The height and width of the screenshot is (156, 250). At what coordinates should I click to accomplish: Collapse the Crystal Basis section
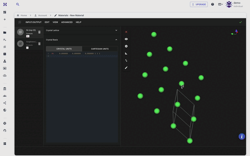tap(82, 40)
